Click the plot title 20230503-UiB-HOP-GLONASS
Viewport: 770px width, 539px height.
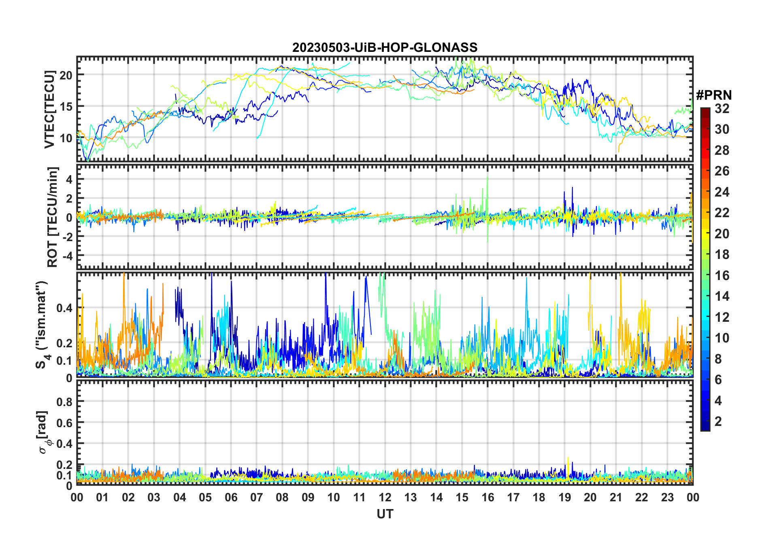[385, 47]
